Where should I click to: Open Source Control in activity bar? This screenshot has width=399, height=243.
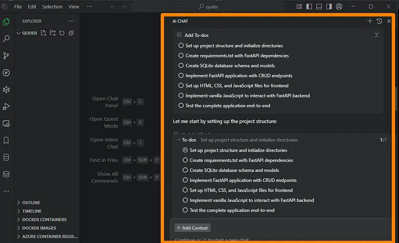pos(6,56)
